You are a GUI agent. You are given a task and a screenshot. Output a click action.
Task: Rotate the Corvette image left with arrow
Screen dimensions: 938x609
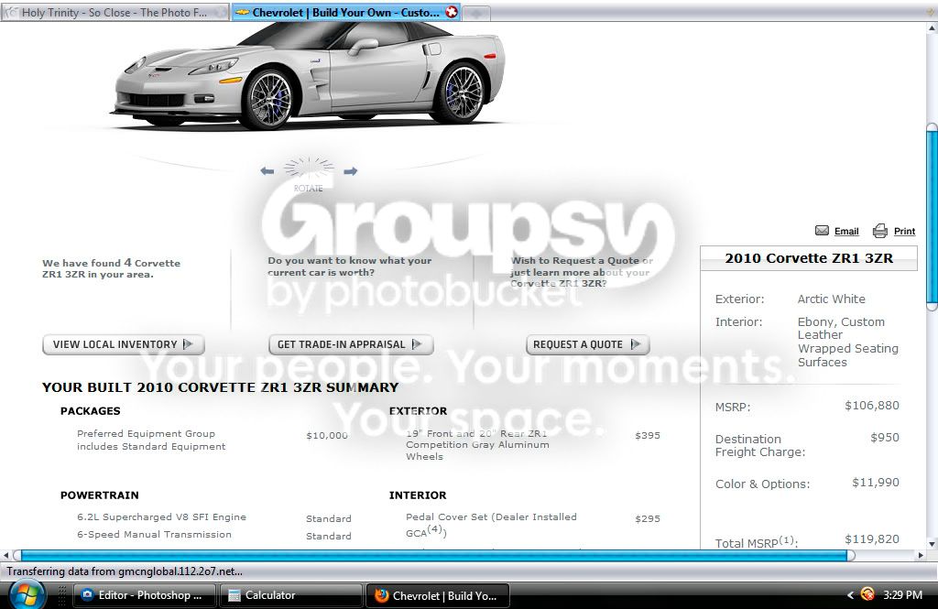(x=267, y=171)
